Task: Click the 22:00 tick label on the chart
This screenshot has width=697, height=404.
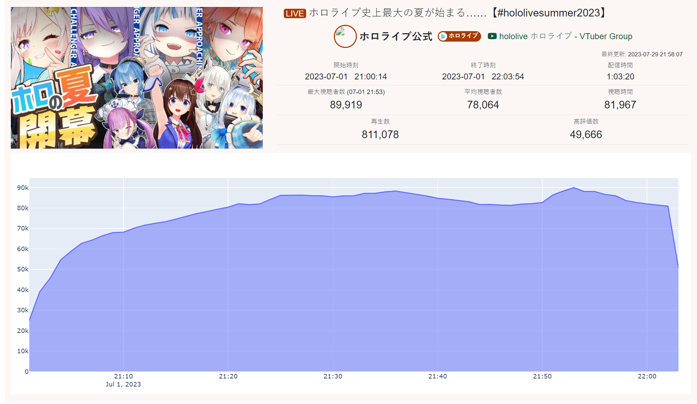Action: [647, 376]
